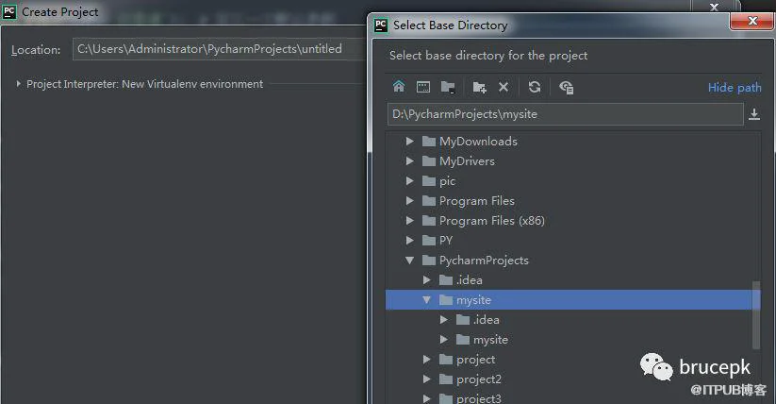
Task: Select the pic folder row
Action: click(x=572, y=181)
